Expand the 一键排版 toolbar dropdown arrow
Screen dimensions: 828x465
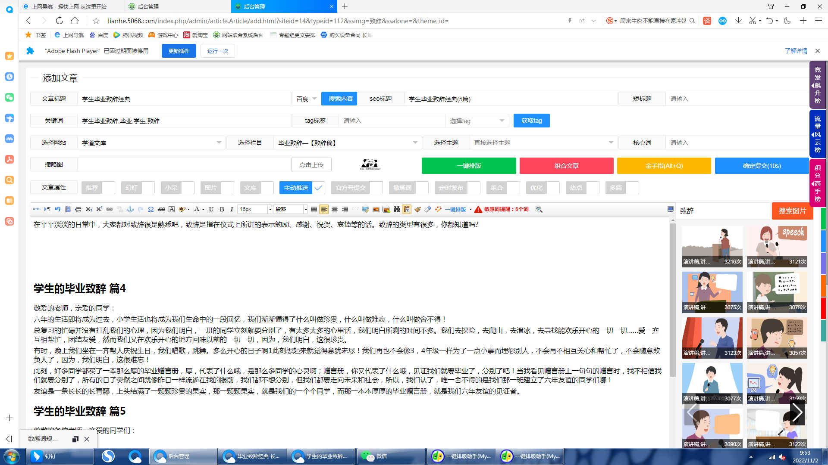[470, 210]
